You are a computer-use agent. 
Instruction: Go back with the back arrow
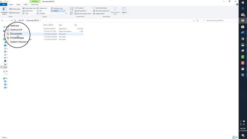tap(2, 20)
